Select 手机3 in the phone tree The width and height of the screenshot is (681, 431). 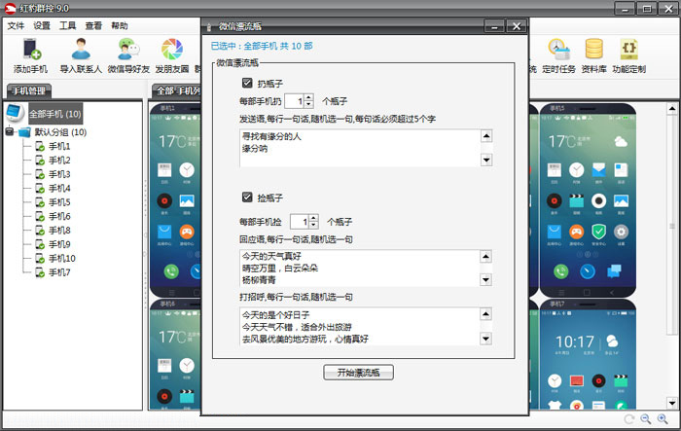pyautogui.click(x=58, y=174)
